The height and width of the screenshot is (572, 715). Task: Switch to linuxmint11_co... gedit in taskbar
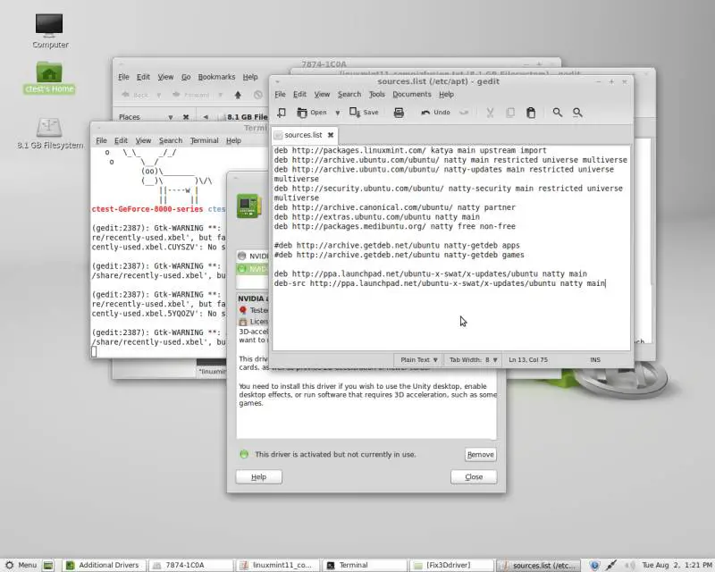click(x=278, y=565)
